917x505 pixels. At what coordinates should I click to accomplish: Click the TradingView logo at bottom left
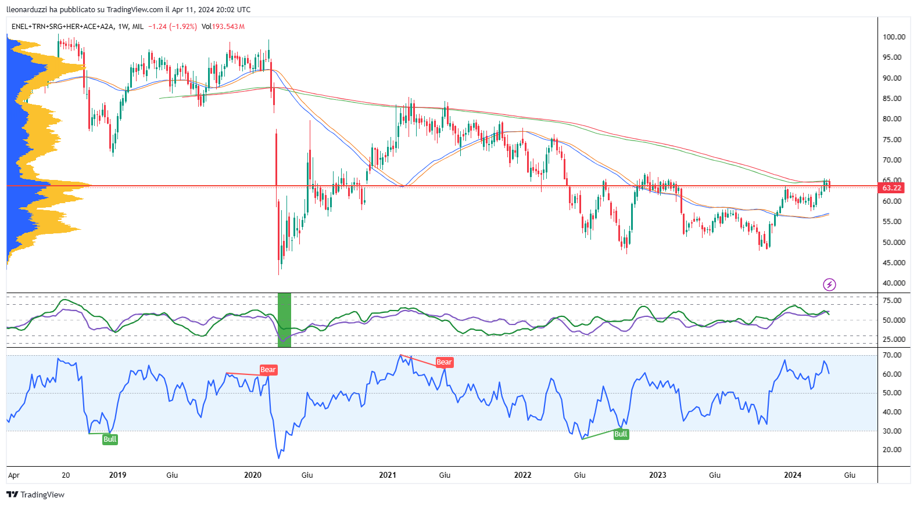35,495
